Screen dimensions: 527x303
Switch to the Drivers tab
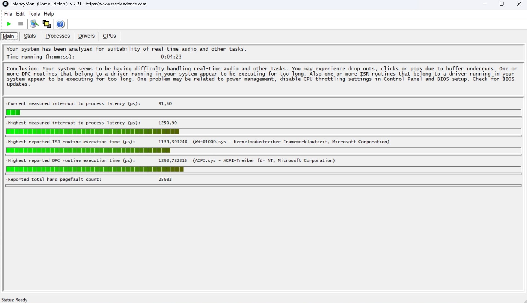click(86, 36)
